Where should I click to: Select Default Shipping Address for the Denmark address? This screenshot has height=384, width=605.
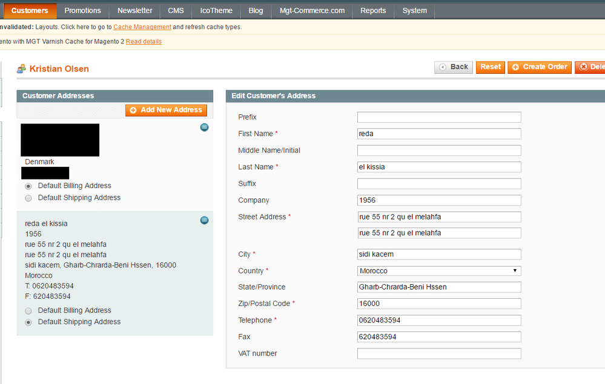pyautogui.click(x=28, y=198)
